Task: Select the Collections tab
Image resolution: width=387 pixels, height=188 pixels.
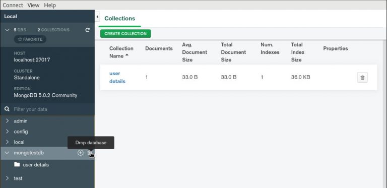Action: click(x=120, y=19)
